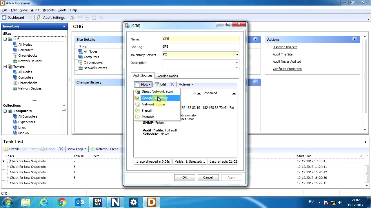371x208 pixels.
Task: Collapse the Inventory sidebar panel
Action: pyautogui.click(x=64, y=26)
